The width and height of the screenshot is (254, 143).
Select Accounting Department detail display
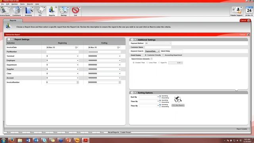(x=163, y=55)
